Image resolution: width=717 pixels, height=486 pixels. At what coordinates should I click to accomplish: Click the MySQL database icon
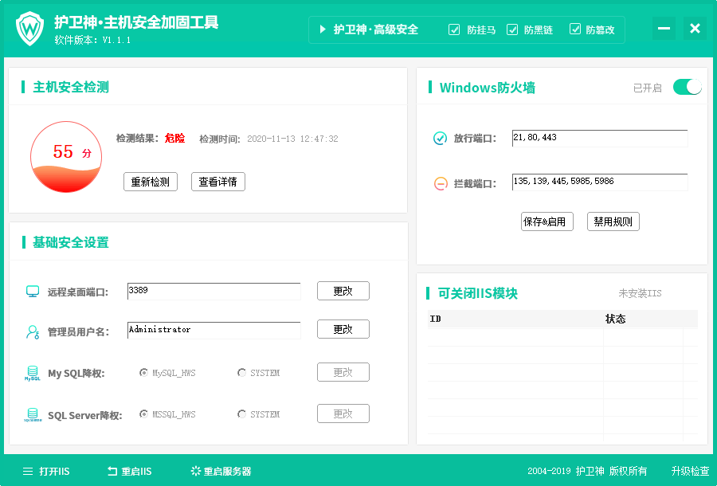pyautogui.click(x=33, y=373)
